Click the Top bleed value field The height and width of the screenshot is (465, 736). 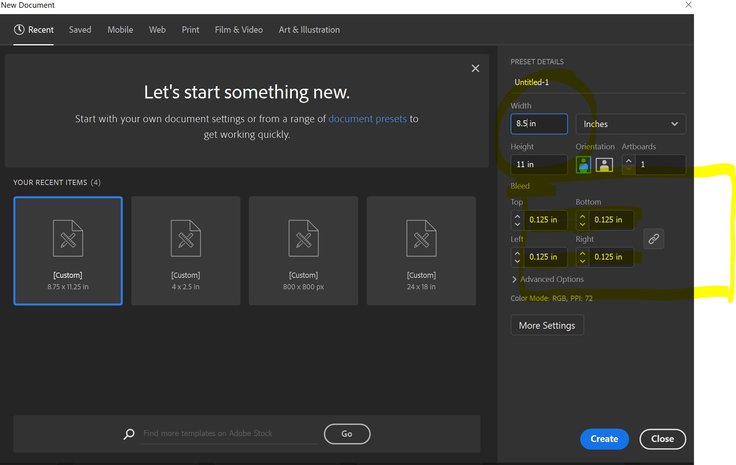click(x=545, y=220)
